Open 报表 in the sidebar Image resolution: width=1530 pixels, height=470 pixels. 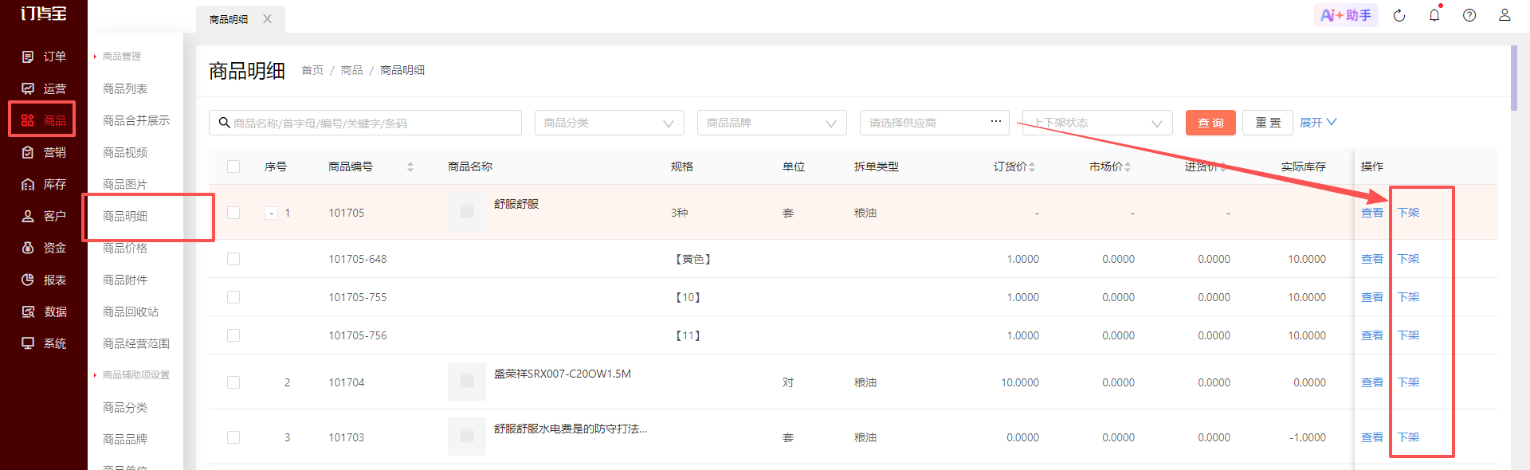pos(44,280)
